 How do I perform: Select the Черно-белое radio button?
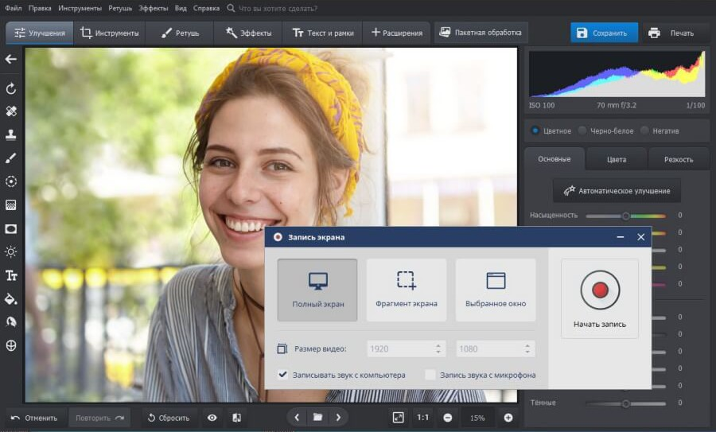(583, 130)
